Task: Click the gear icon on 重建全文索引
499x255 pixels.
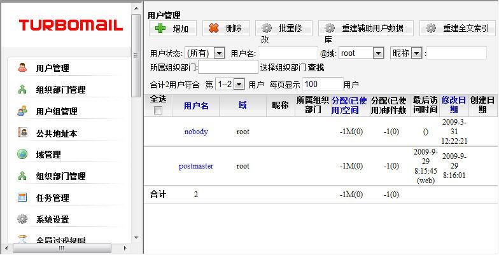Action: [431, 28]
